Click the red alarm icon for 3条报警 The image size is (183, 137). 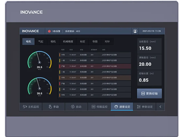pos(49,31)
